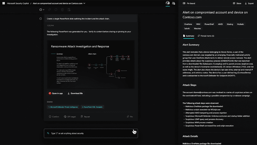Click the Share button in the pin board header
257x145 pixels.
coord(237,3)
